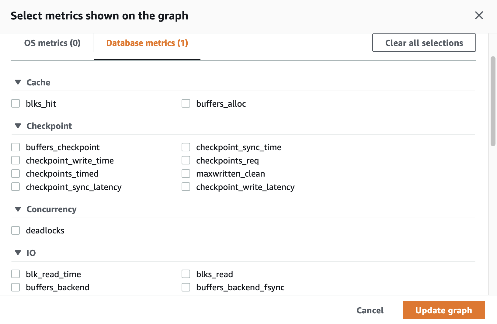Tick the buffers_backend checkbox
The width and height of the screenshot is (497, 324).
(x=16, y=287)
